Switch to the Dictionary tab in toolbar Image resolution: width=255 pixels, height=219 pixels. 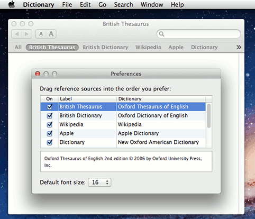[204, 47]
